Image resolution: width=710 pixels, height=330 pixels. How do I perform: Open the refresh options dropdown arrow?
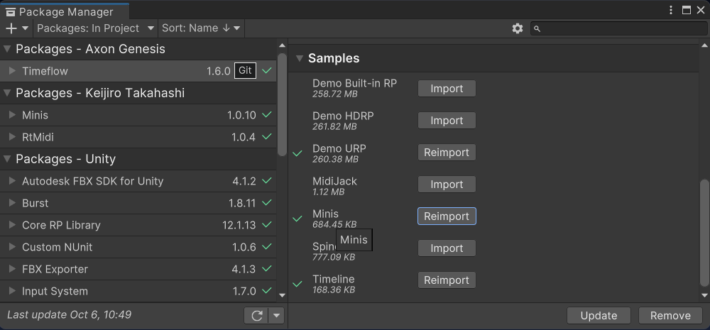pos(276,316)
